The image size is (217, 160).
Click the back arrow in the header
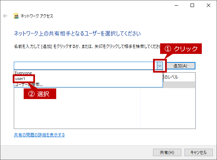click(5, 16)
